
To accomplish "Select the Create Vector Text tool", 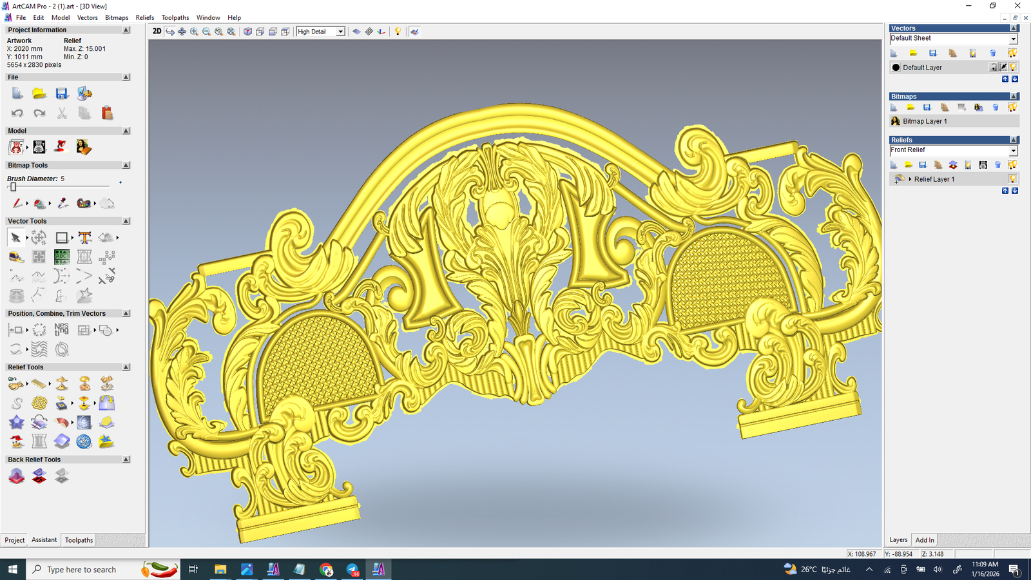I will click(84, 238).
